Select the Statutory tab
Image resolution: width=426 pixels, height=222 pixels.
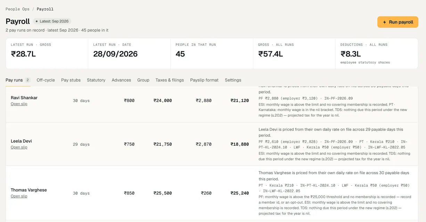click(96, 80)
